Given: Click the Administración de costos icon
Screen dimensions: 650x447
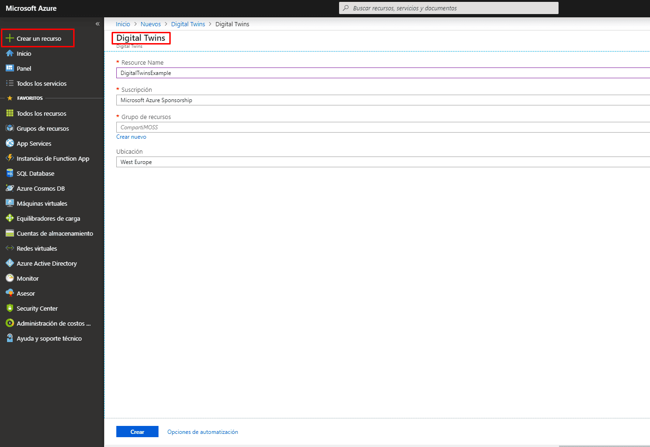Looking at the screenshot, I should (9, 323).
